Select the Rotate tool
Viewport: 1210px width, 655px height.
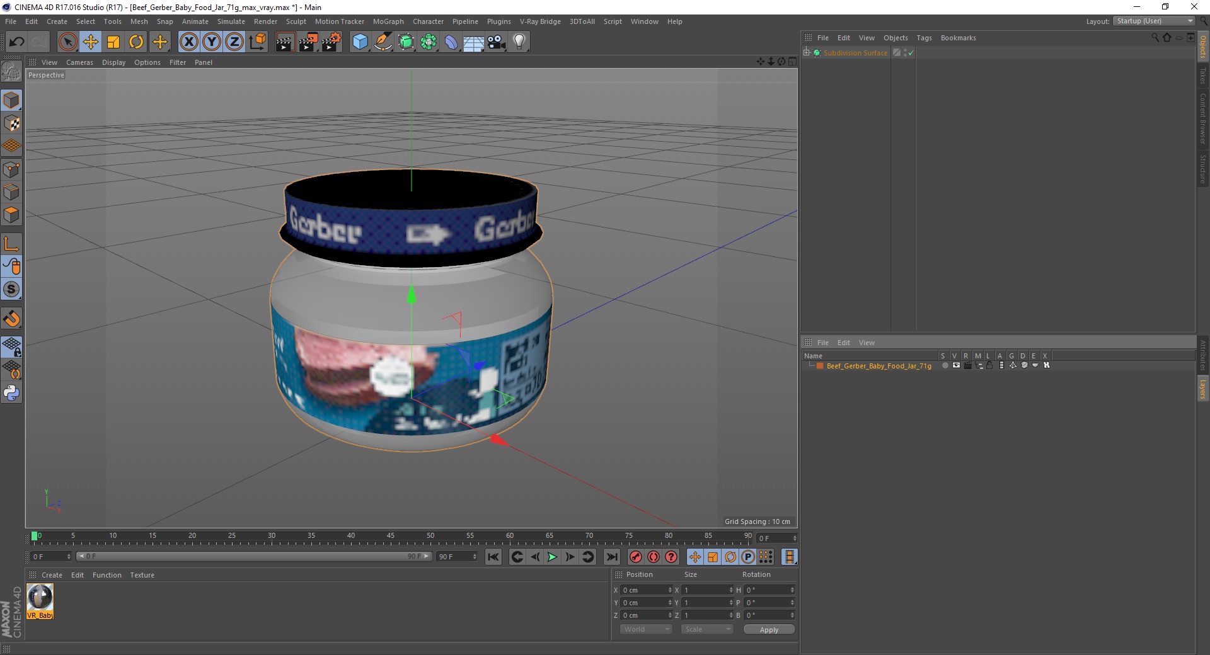coord(136,42)
